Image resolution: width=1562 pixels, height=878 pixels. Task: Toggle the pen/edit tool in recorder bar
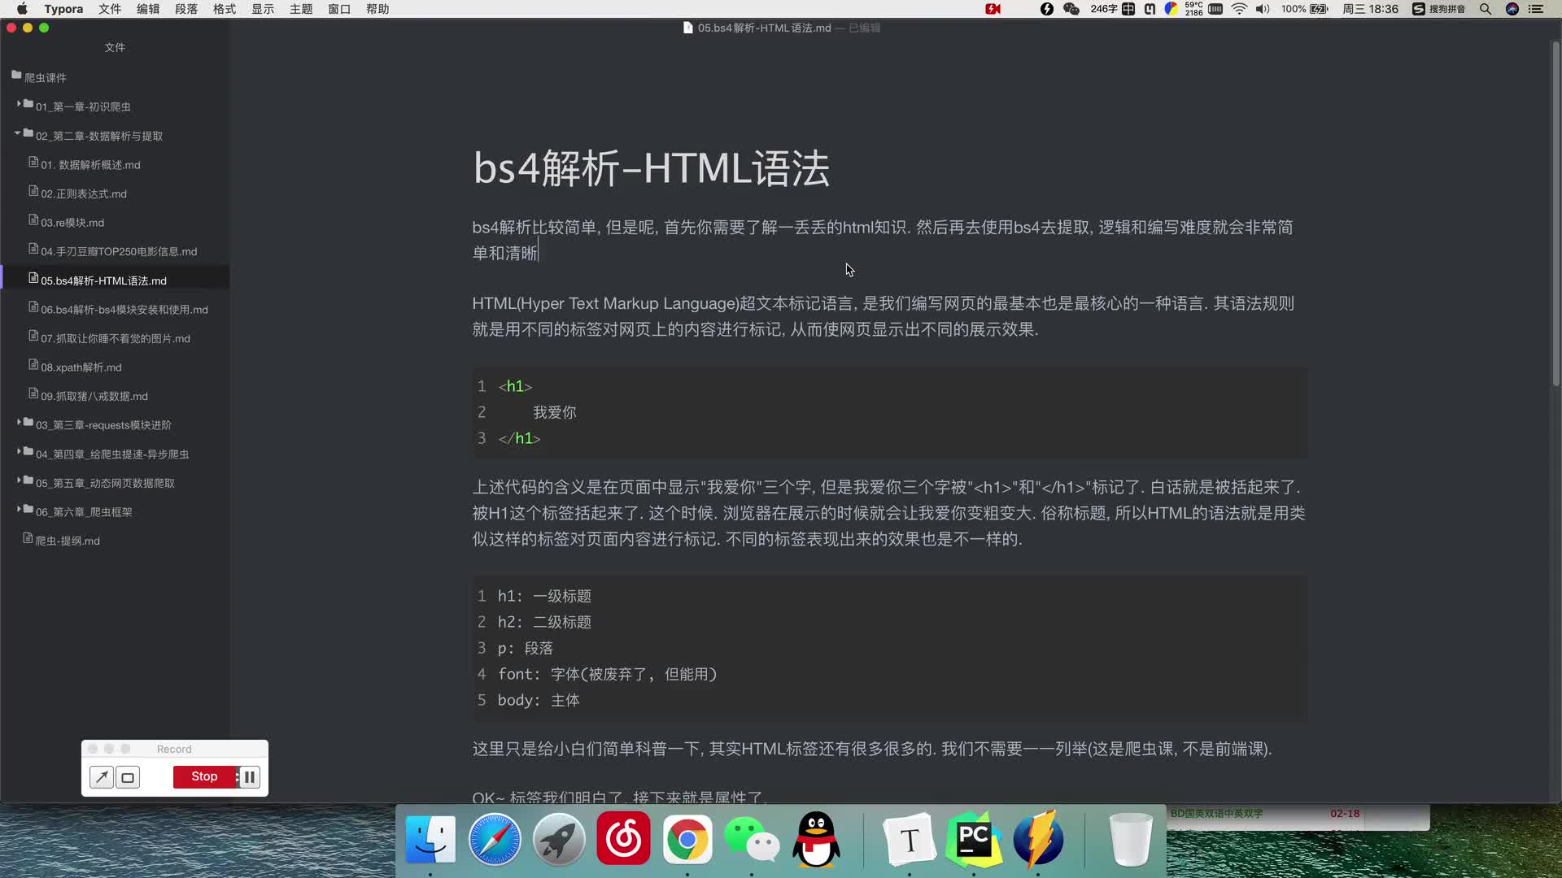pos(101,776)
